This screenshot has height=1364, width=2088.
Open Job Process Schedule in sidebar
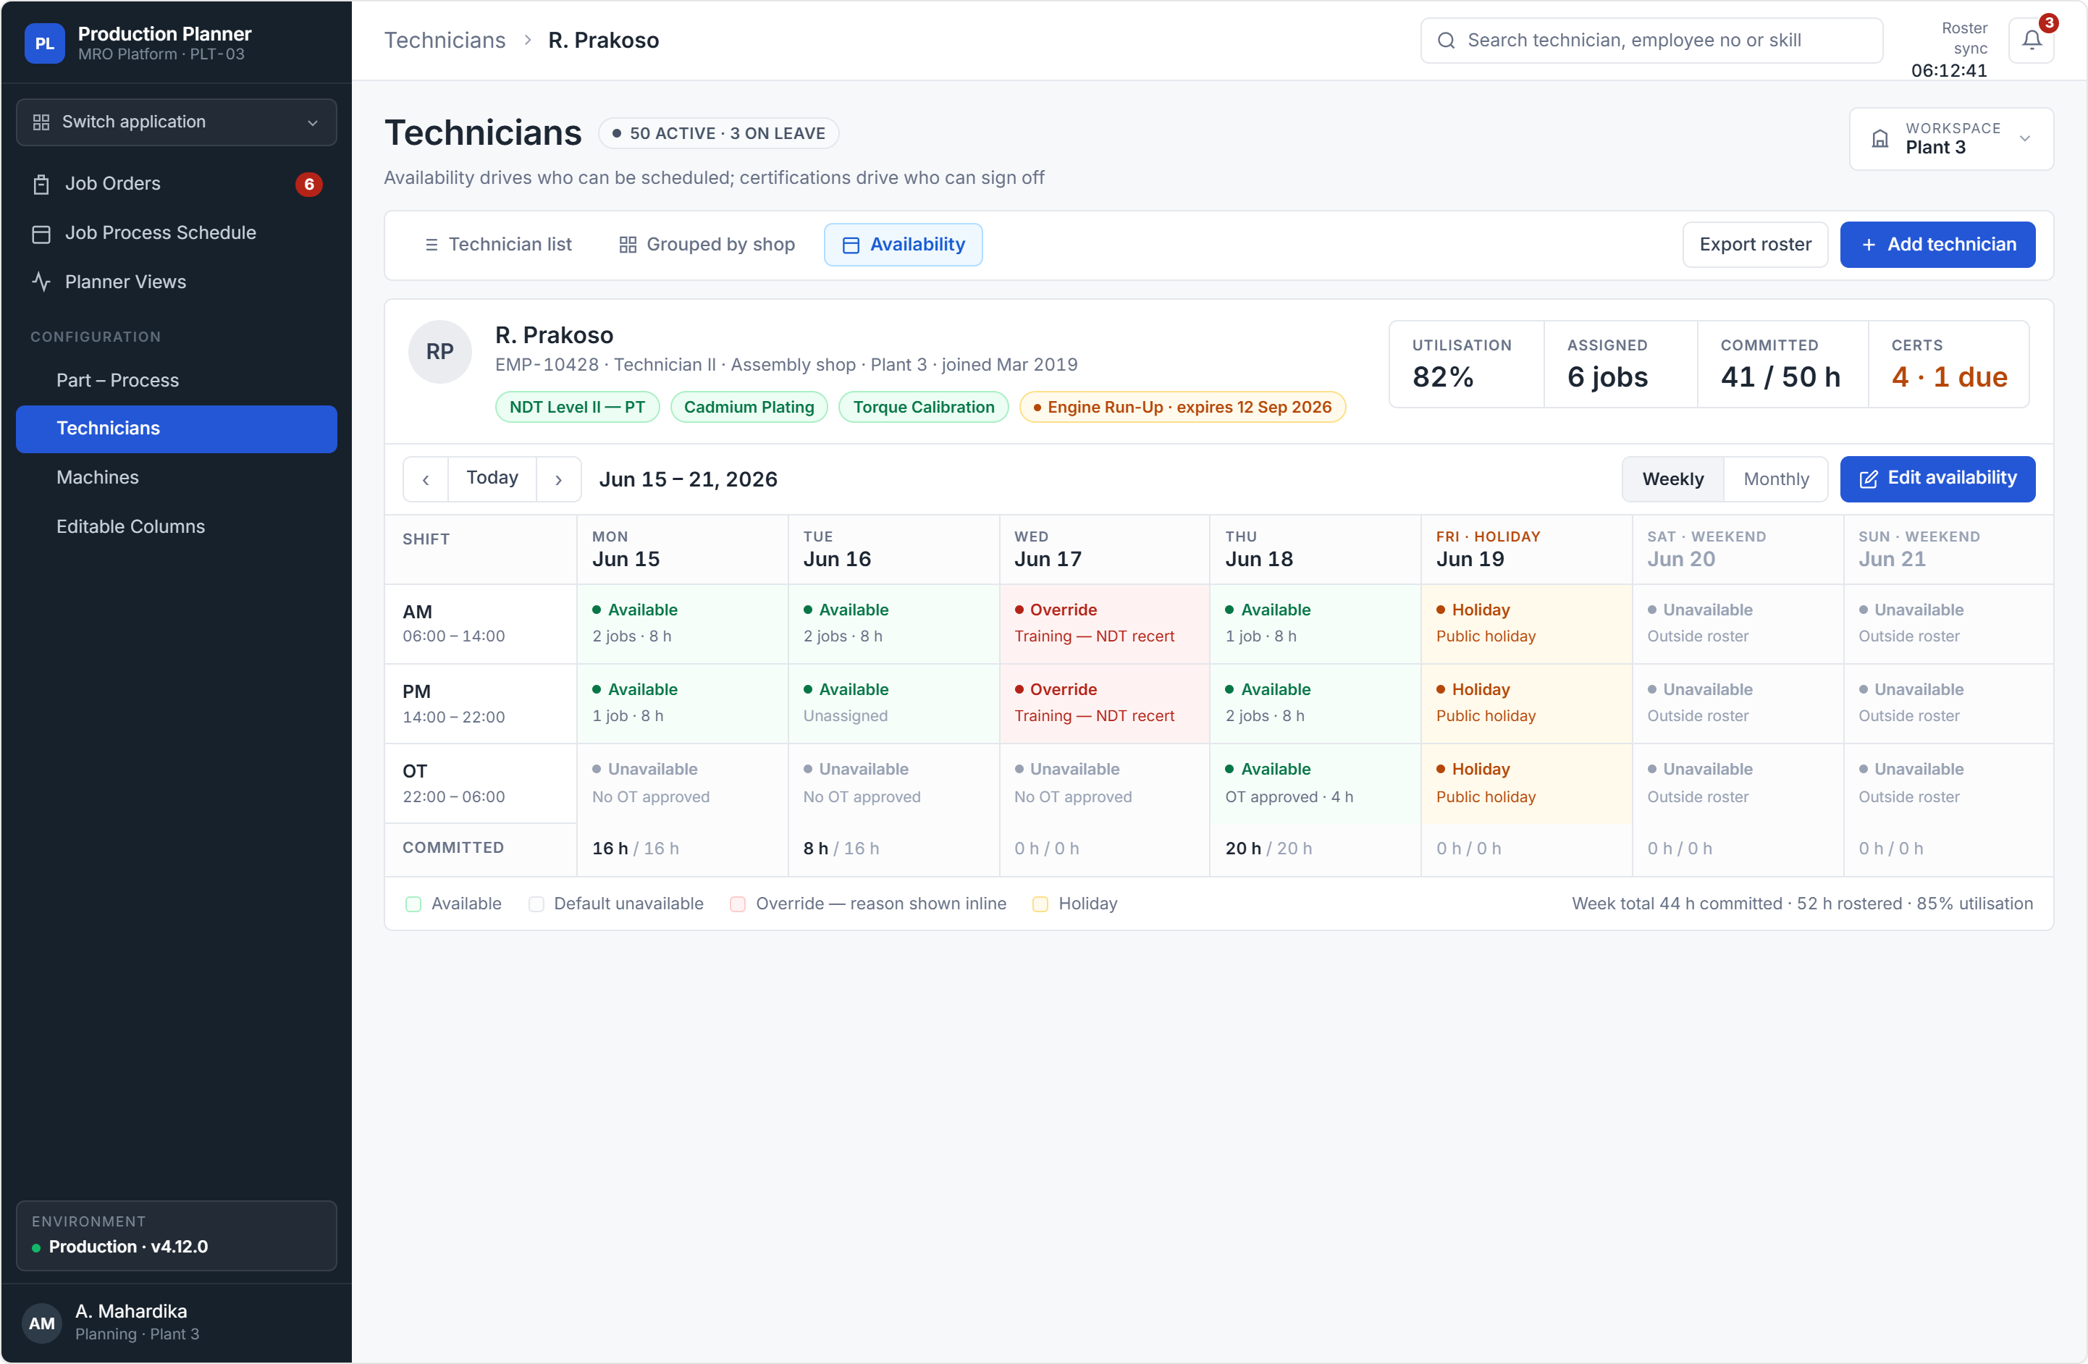click(x=177, y=233)
